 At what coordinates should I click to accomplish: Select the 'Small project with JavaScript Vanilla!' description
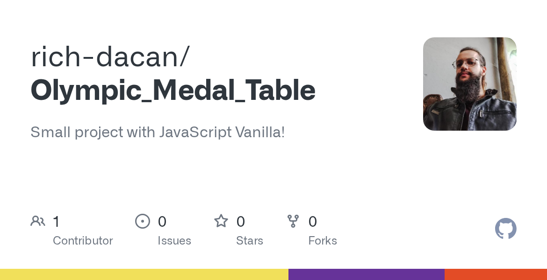tap(158, 132)
